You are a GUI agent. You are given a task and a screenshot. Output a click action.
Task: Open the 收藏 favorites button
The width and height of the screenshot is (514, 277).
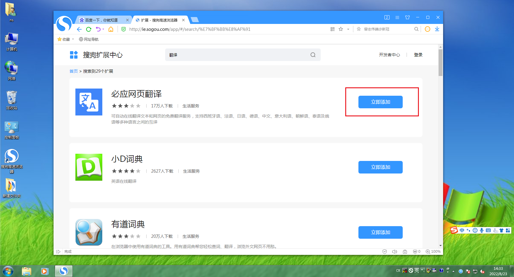click(x=64, y=39)
